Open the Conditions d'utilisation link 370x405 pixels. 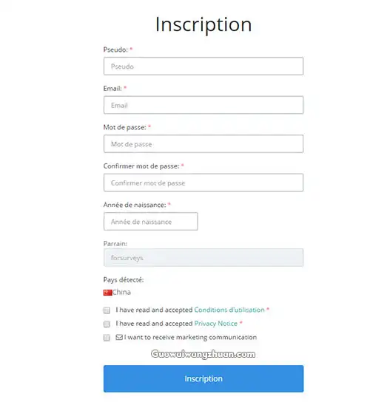point(229,310)
